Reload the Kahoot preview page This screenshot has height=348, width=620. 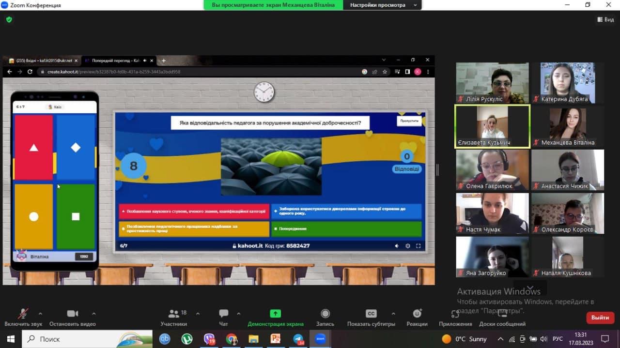pyautogui.click(x=30, y=72)
